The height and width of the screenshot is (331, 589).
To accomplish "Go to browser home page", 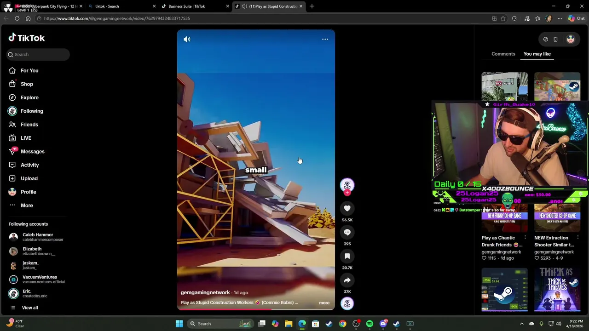I will (x=28, y=18).
